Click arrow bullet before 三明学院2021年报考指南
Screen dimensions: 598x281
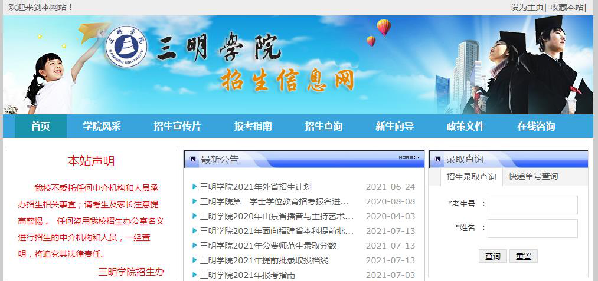point(195,275)
